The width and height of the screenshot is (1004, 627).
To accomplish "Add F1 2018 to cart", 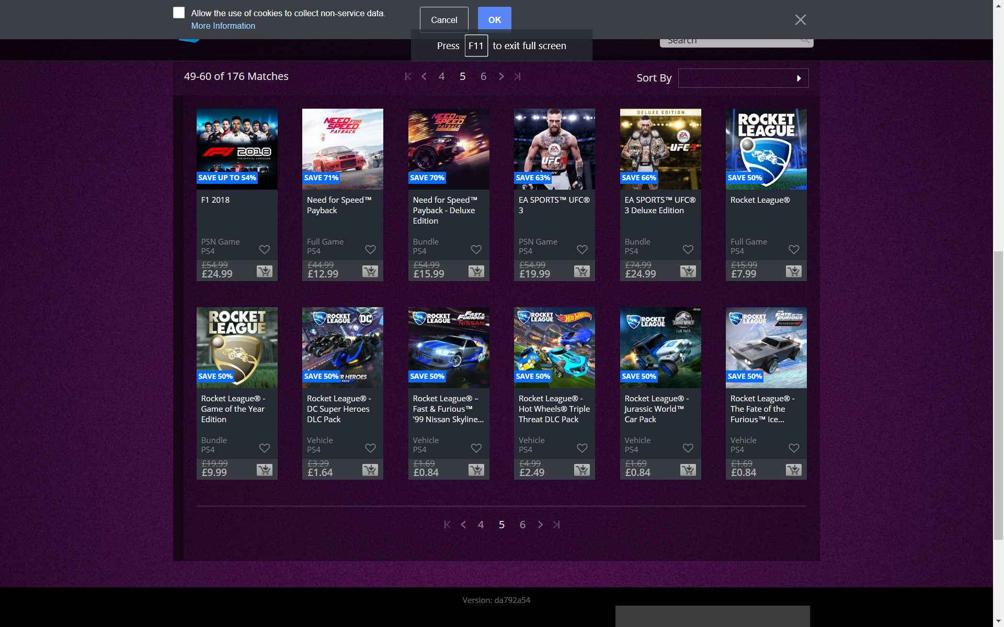I will click(264, 271).
